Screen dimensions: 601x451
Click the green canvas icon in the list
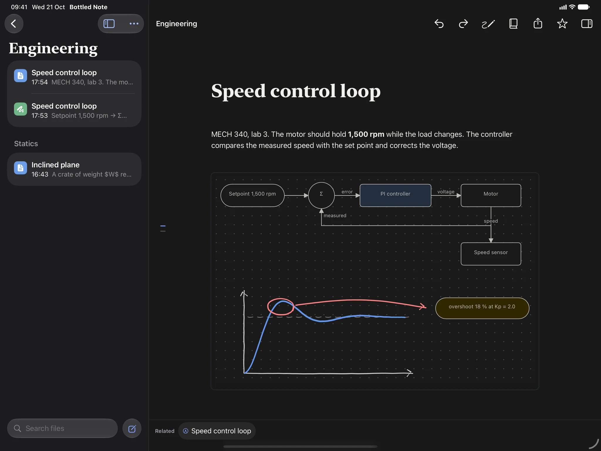click(21, 109)
